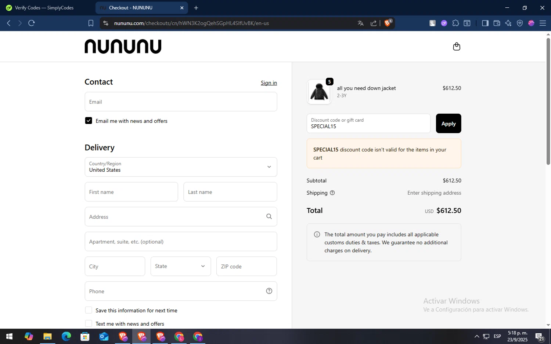The height and width of the screenshot is (344, 551).
Task: Click the browser forward arrow
Action: pos(20,23)
